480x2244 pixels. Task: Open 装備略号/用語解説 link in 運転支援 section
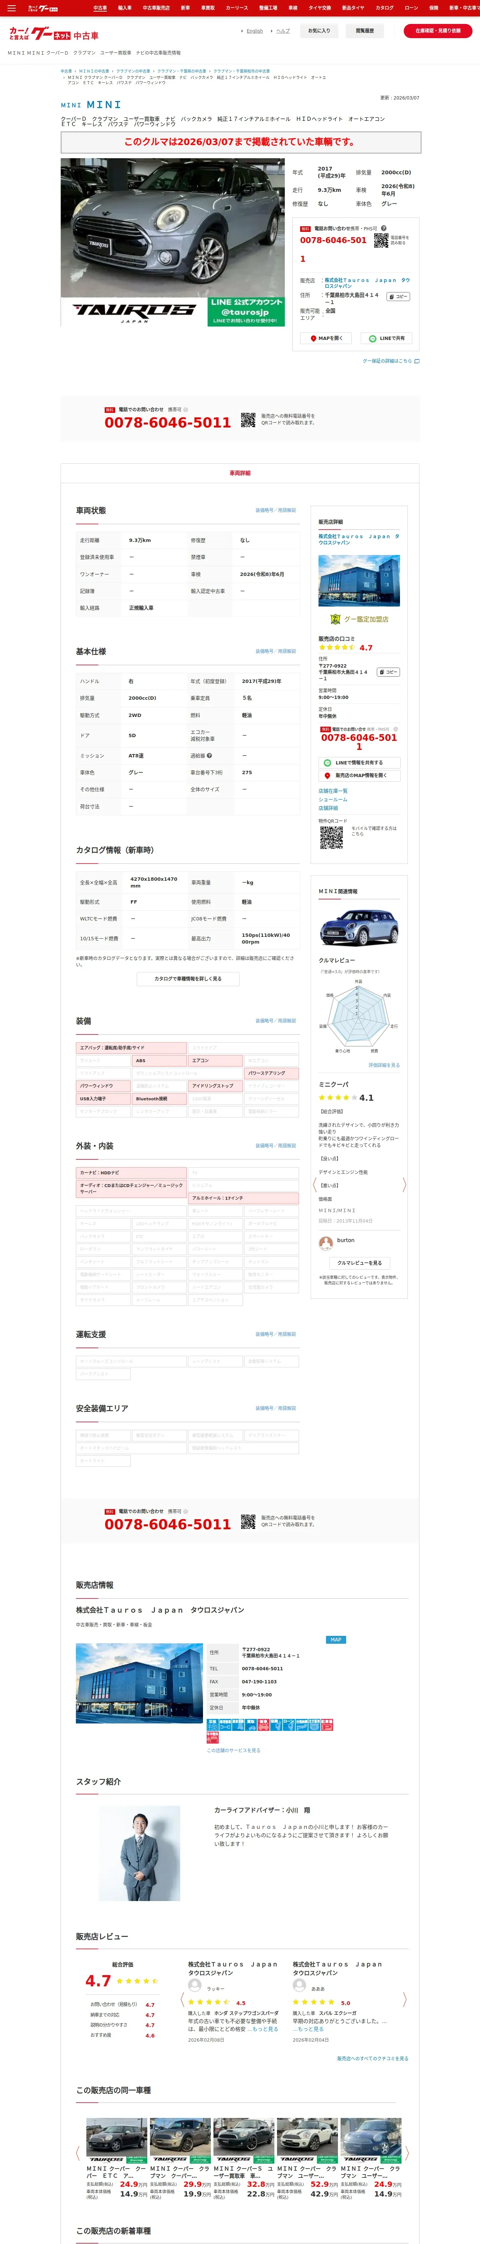click(x=275, y=1334)
